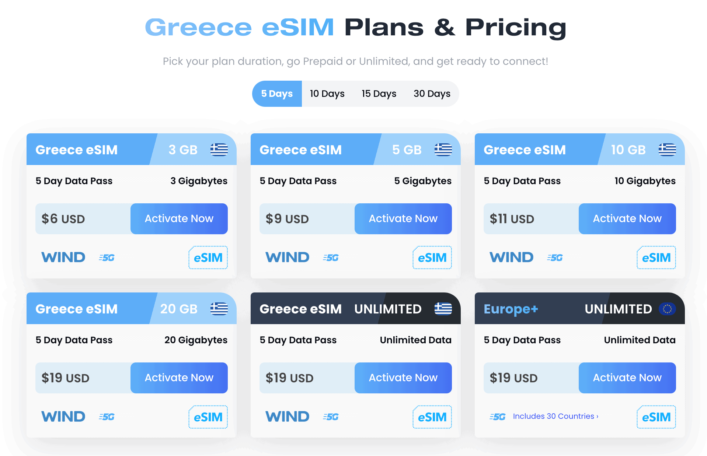The height and width of the screenshot is (456, 707).
Task: Select the 30 Days duration tab
Action: tap(432, 94)
